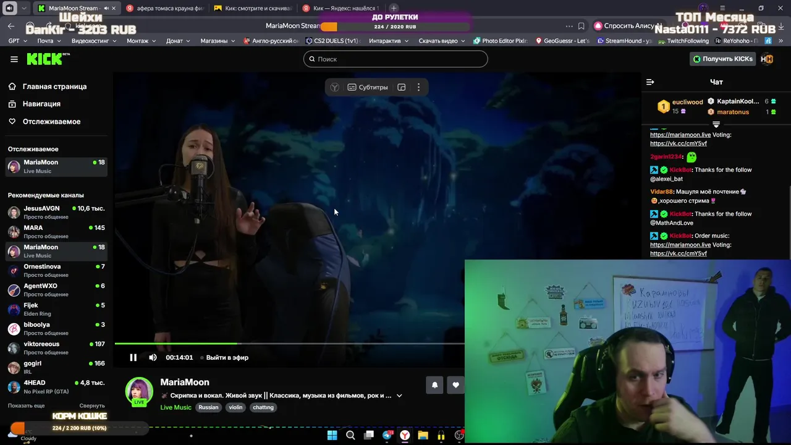Open Fijek Elden Ring channel

[x=56, y=309]
